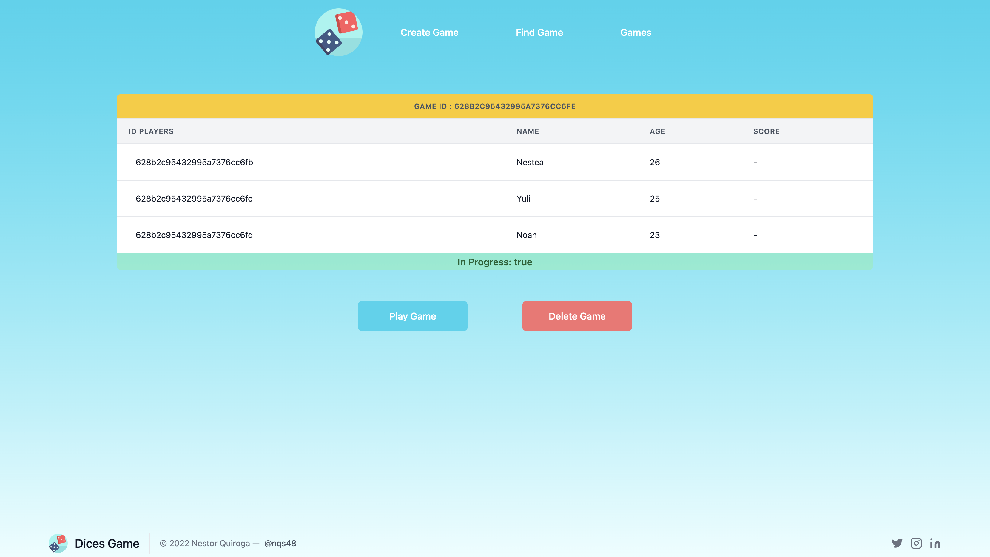Open the Twitter icon in the footer
The width and height of the screenshot is (990, 557).
pos(897,543)
